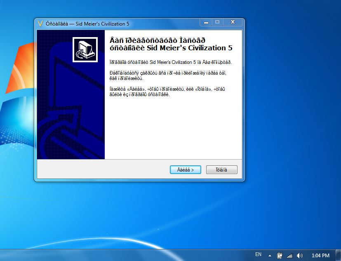The height and width of the screenshot is (261, 341).
Task: Expand hidden system tray icons arrow
Action: point(270,255)
